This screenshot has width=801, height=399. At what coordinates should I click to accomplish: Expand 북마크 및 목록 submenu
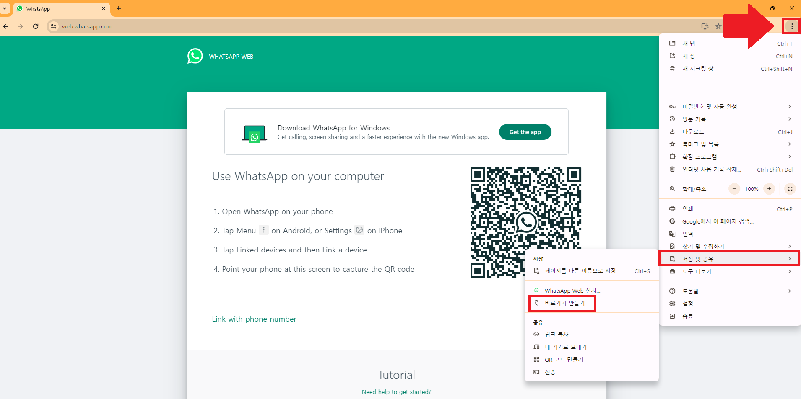(x=730, y=144)
